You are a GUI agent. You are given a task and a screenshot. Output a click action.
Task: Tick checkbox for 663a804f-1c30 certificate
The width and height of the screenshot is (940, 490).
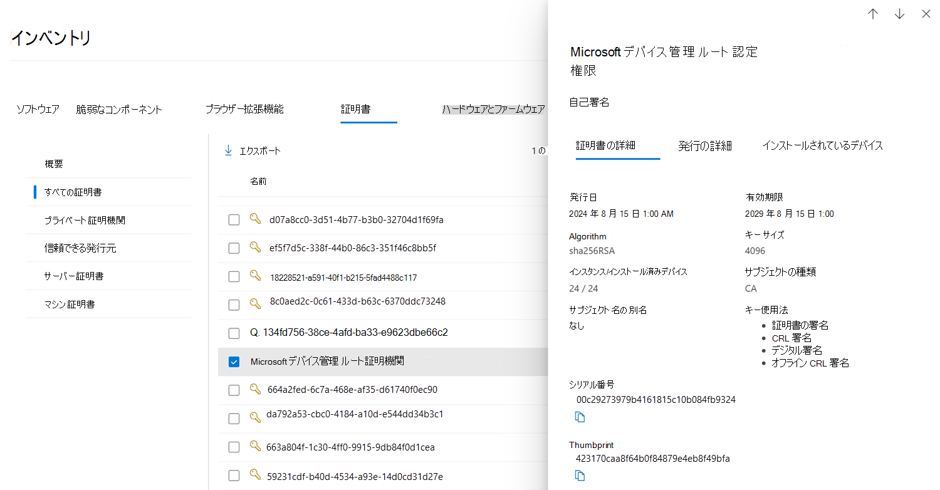[x=234, y=447]
